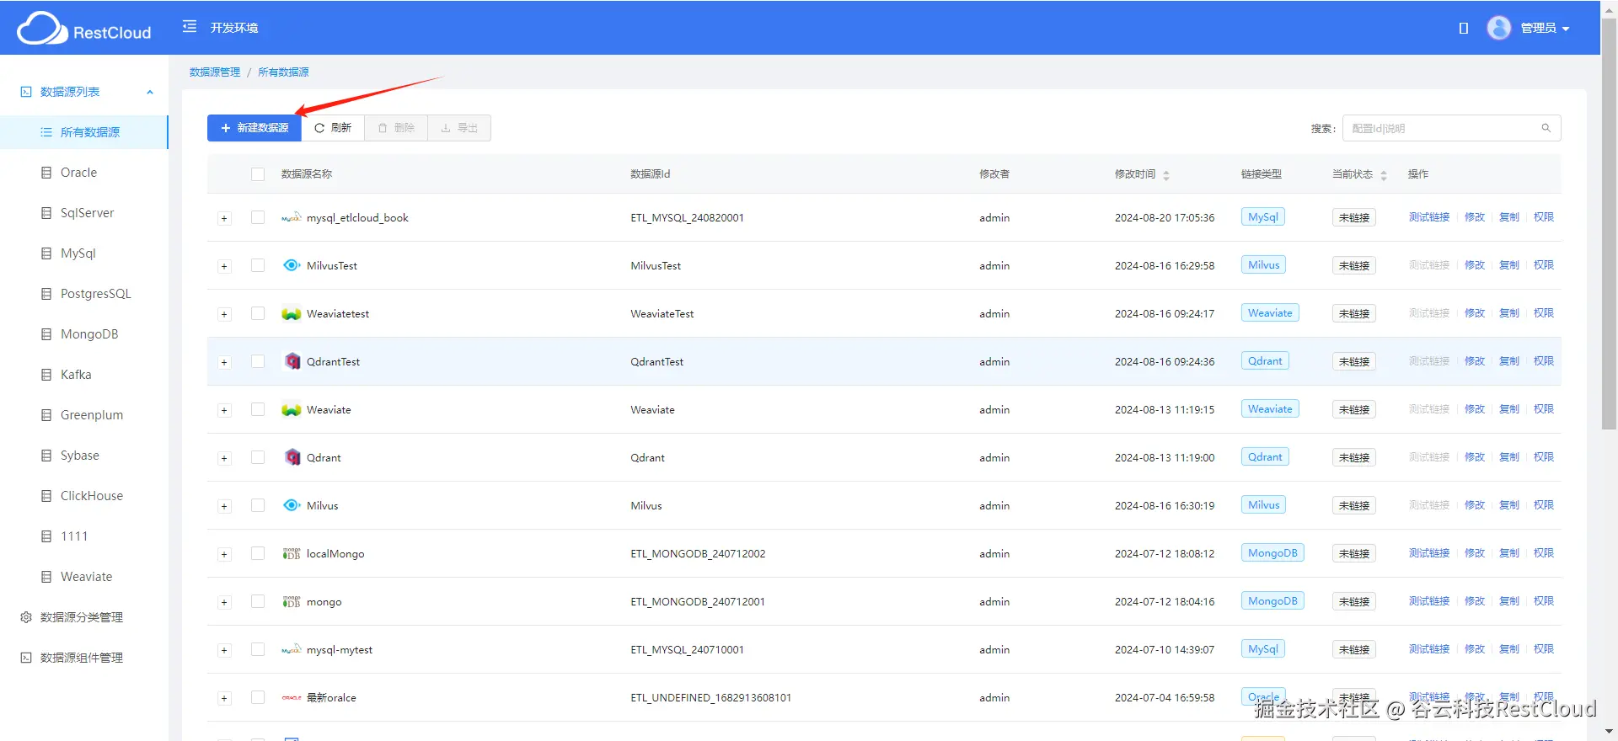Click the Oracle logo of 最新oralce row
Image resolution: width=1618 pixels, height=741 pixels.
[292, 697]
